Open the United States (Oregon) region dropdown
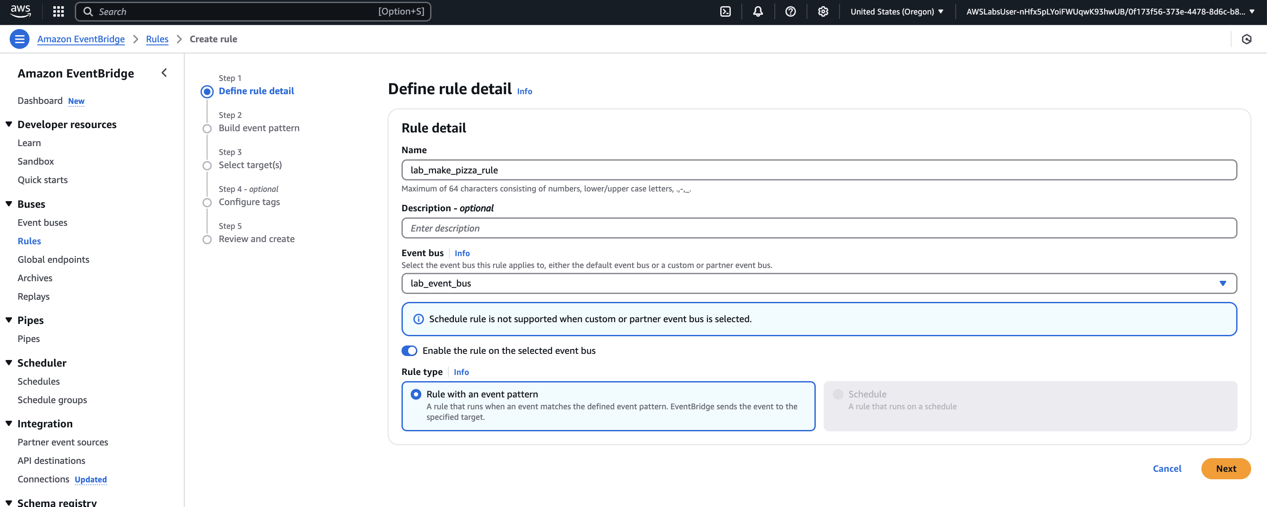The image size is (1267, 507). pyautogui.click(x=897, y=11)
